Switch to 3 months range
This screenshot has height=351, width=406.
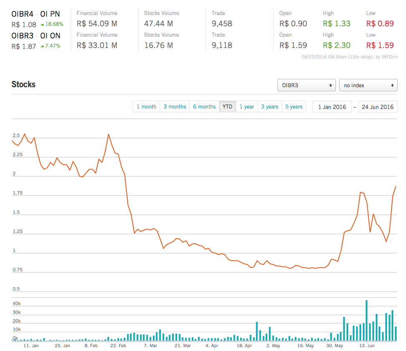[175, 107]
